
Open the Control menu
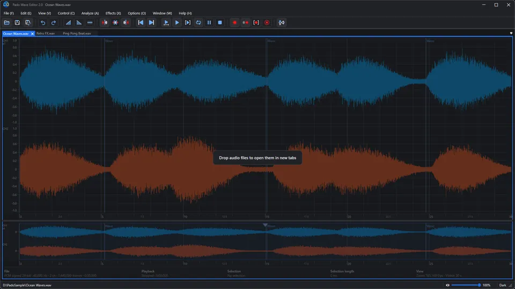tap(66, 13)
